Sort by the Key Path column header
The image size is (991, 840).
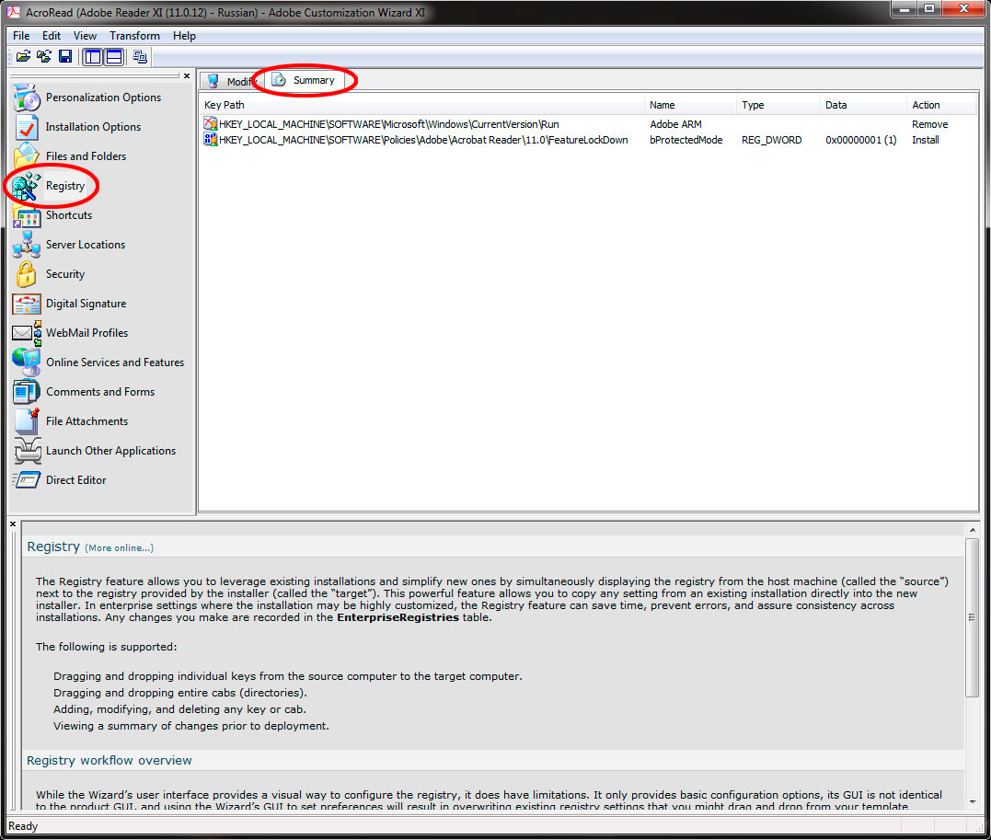(x=421, y=105)
